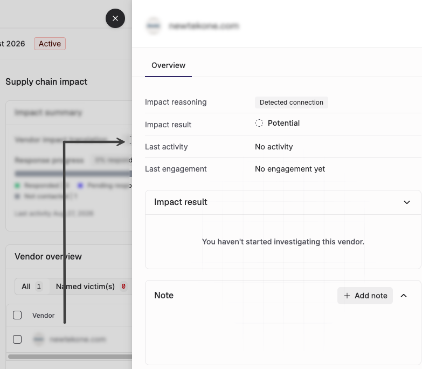This screenshot has width=422, height=369.
Task: Expand the Impact result section chevron
Action: tap(407, 202)
